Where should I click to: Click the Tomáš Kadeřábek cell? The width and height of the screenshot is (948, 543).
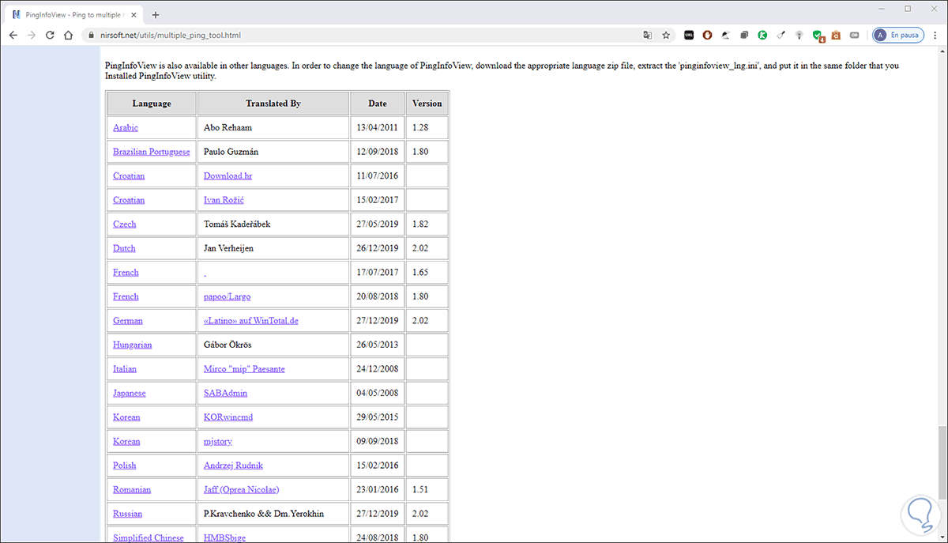point(273,224)
